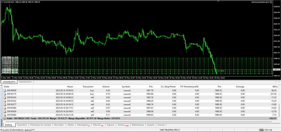Click the sell order icon for 259192332
281x132 pixels.
click(5, 101)
